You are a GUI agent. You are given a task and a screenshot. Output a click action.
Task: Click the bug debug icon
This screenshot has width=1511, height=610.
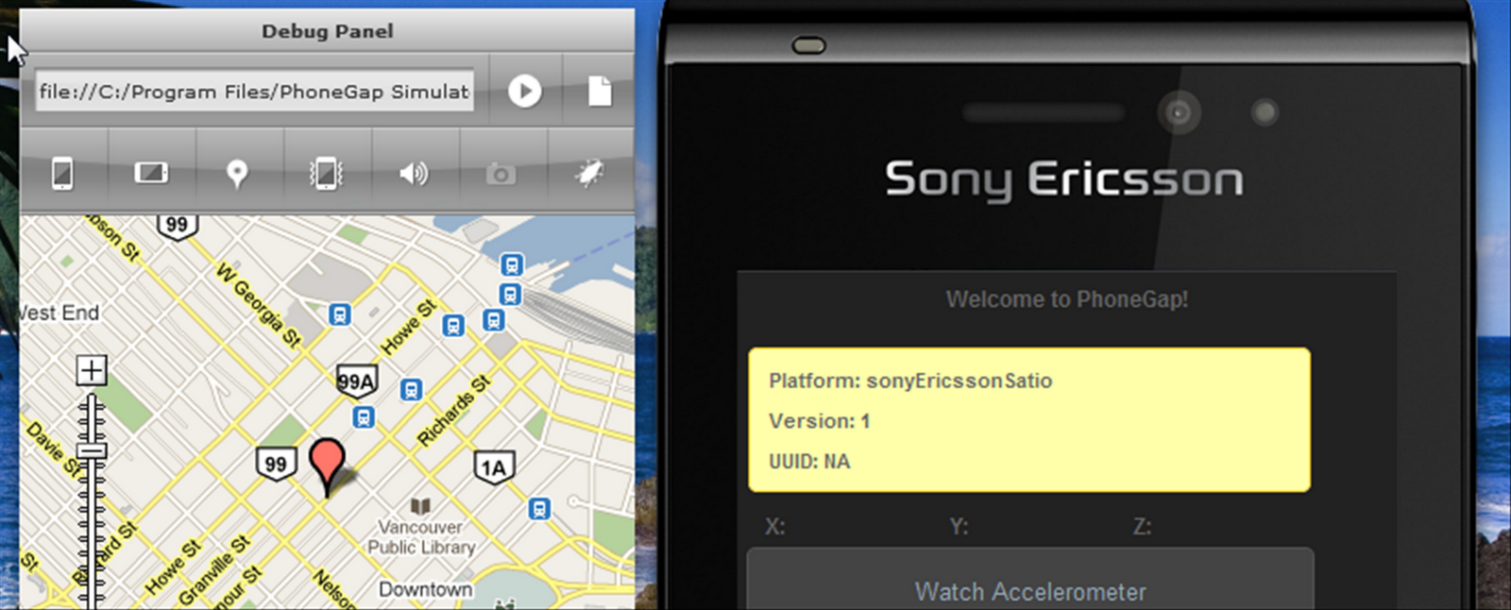coord(589,173)
